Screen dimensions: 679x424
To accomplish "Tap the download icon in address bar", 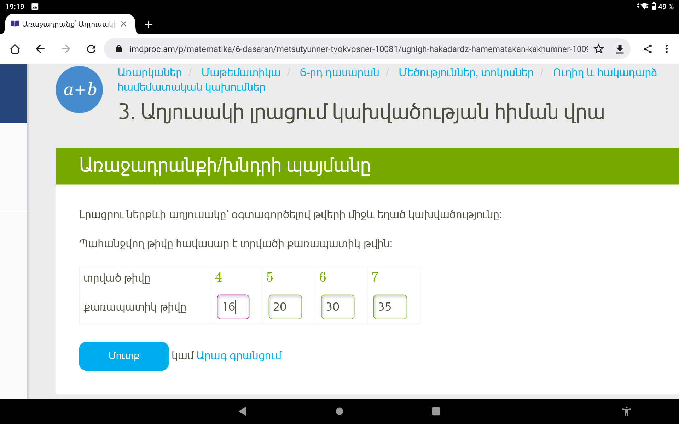I will point(620,49).
